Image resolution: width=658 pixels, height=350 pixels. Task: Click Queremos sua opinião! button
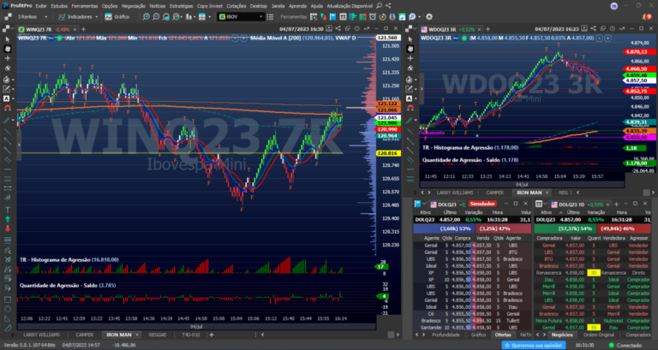534,346
